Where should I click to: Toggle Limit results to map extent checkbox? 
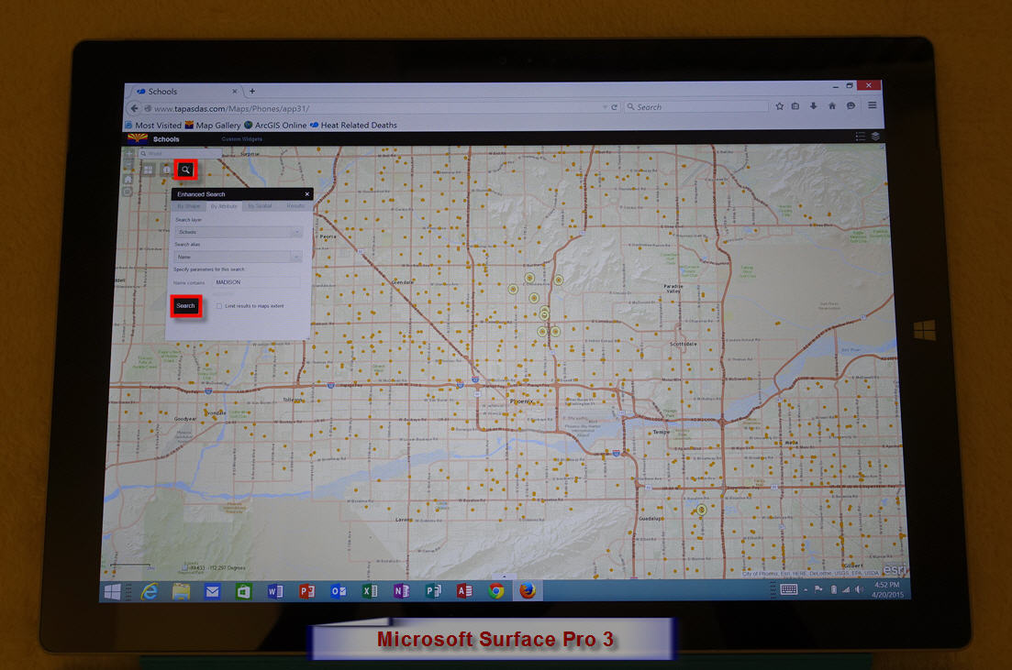click(219, 306)
